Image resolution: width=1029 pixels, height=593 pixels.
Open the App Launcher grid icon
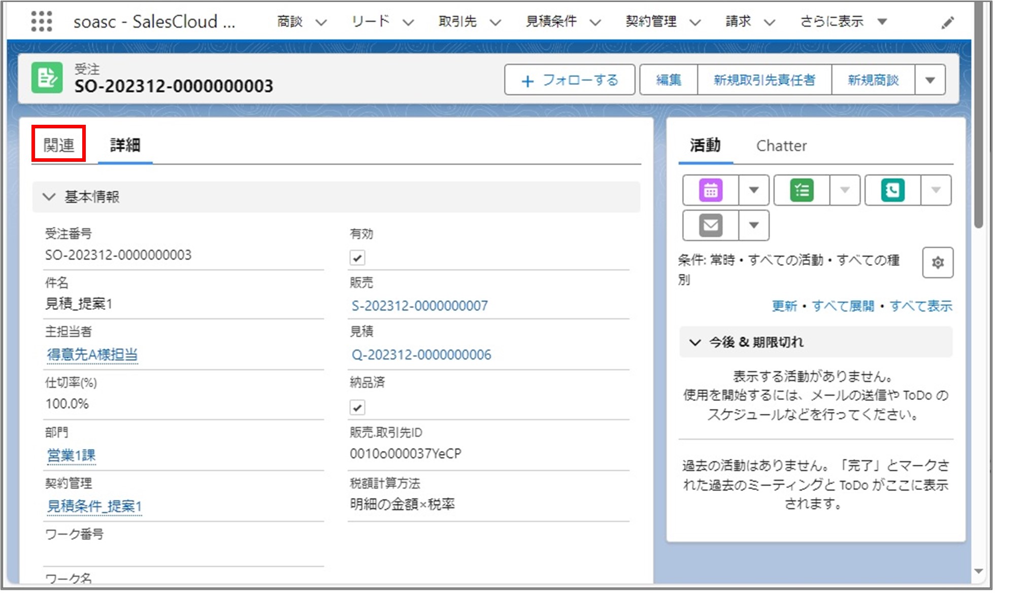tap(42, 21)
